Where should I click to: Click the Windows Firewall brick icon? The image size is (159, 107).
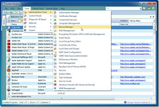tap(55, 85)
